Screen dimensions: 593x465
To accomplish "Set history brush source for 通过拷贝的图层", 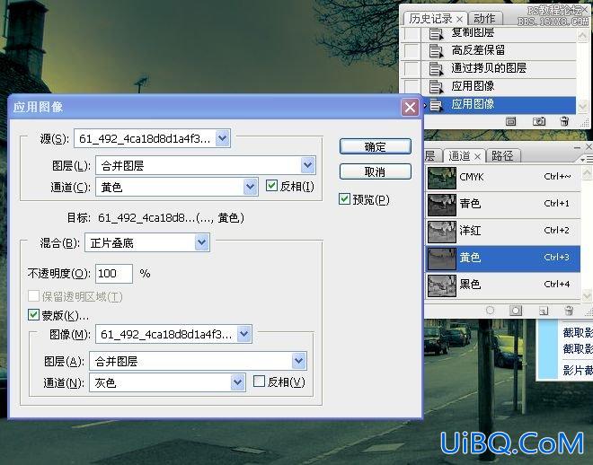I will tap(412, 68).
